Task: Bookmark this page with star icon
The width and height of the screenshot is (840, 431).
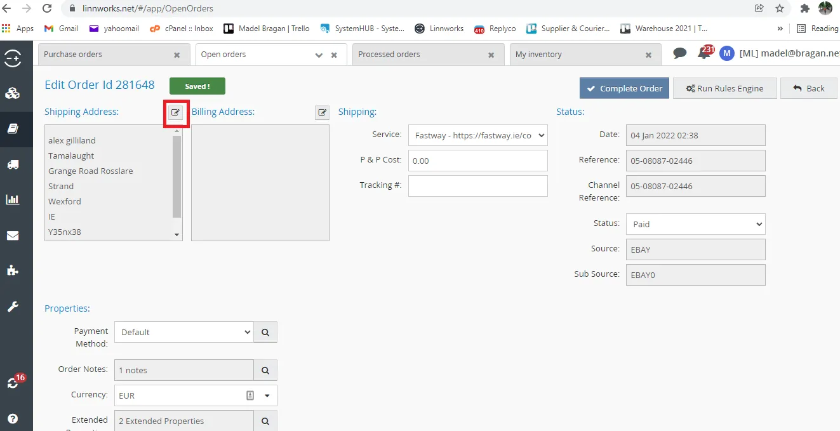Action: coord(780,9)
